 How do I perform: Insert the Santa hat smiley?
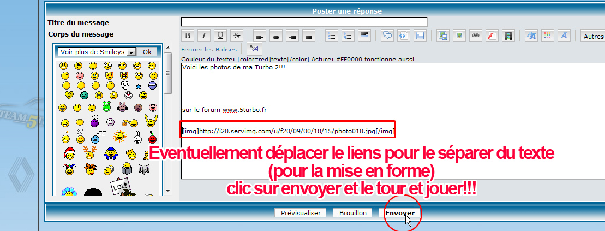pyautogui.click(x=69, y=153)
